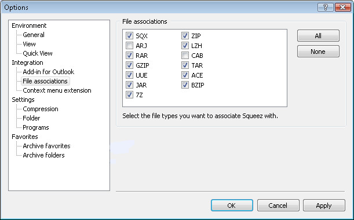The width and height of the screenshot is (354, 220).
Task: Open Add-in for Outlook settings
Action: [x=49, y=72]
